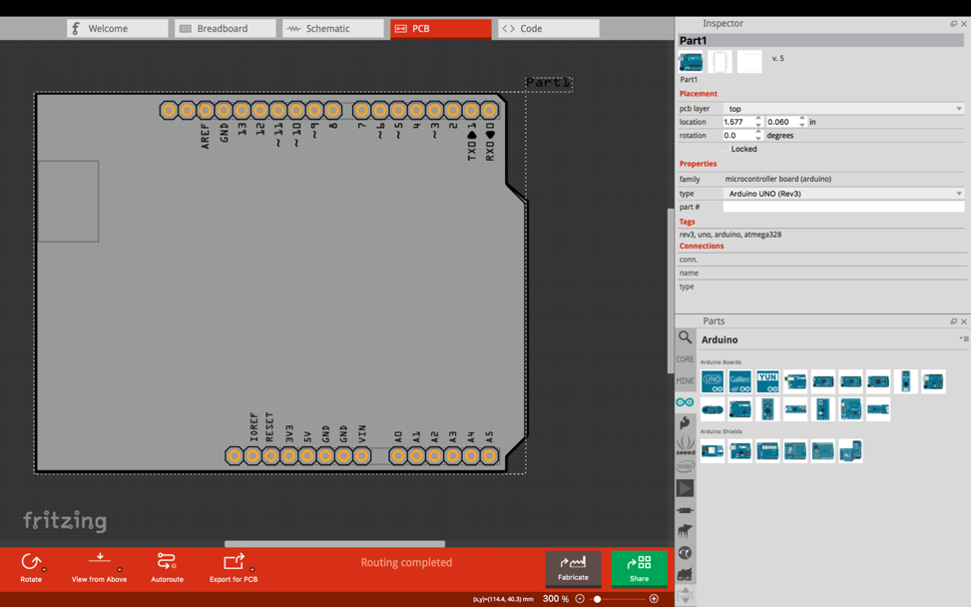The height and width of the screenshot is (607, 971).
Task: Switch to the Schematic tab
Action: coord(332,29)
